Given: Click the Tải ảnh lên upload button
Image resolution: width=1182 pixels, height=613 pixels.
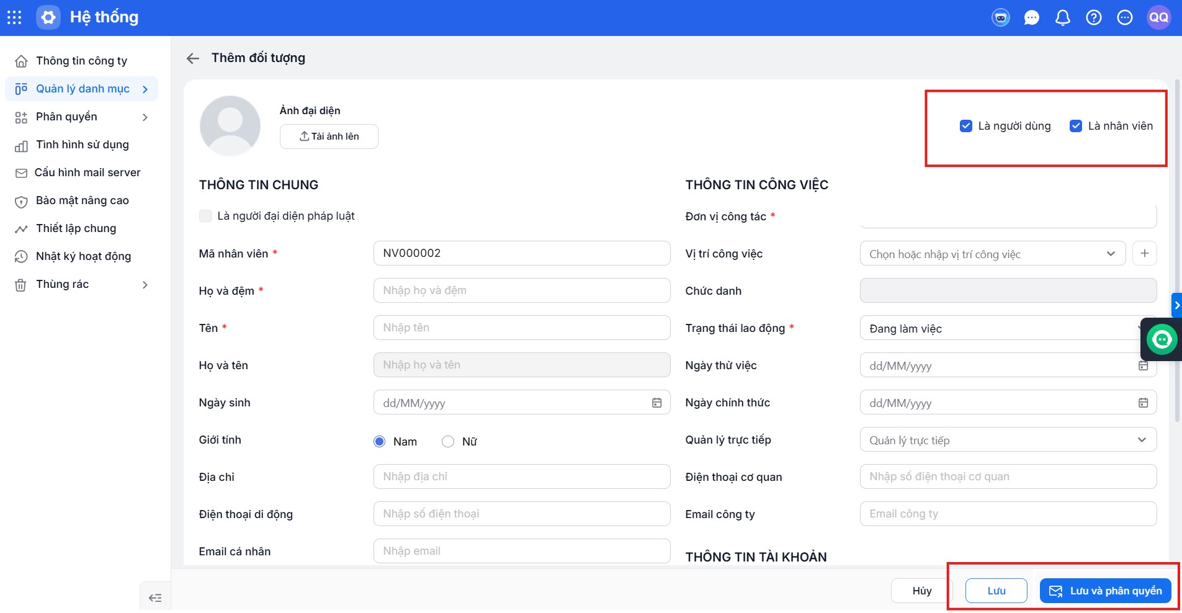Looking at the screenshot, I should 329,136.
